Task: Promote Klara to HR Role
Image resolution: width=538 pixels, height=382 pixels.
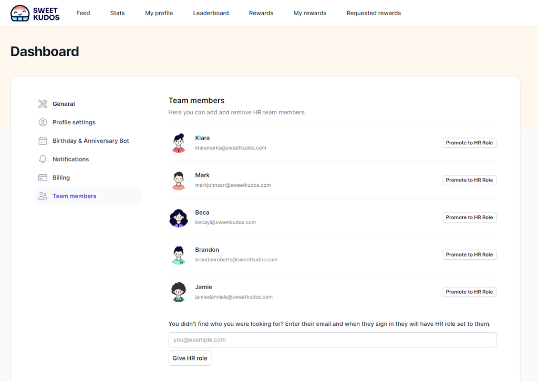Action: (469, 143)
